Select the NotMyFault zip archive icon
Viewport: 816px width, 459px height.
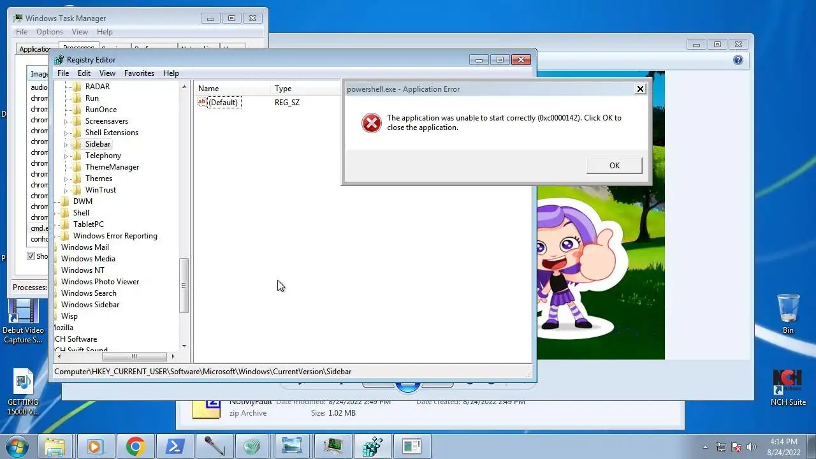(206, 408)
